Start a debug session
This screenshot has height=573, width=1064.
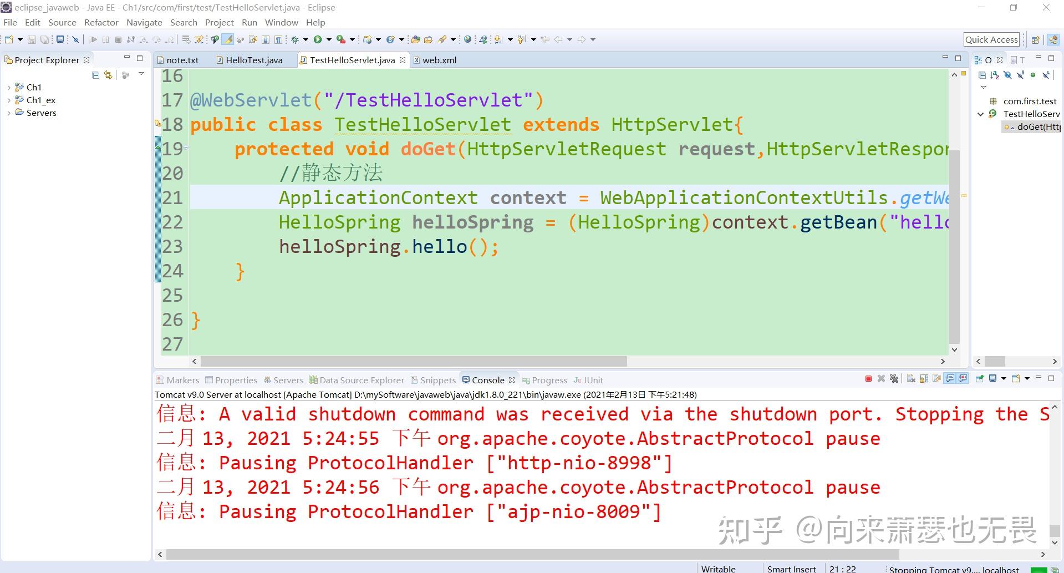tap(296, 39)
